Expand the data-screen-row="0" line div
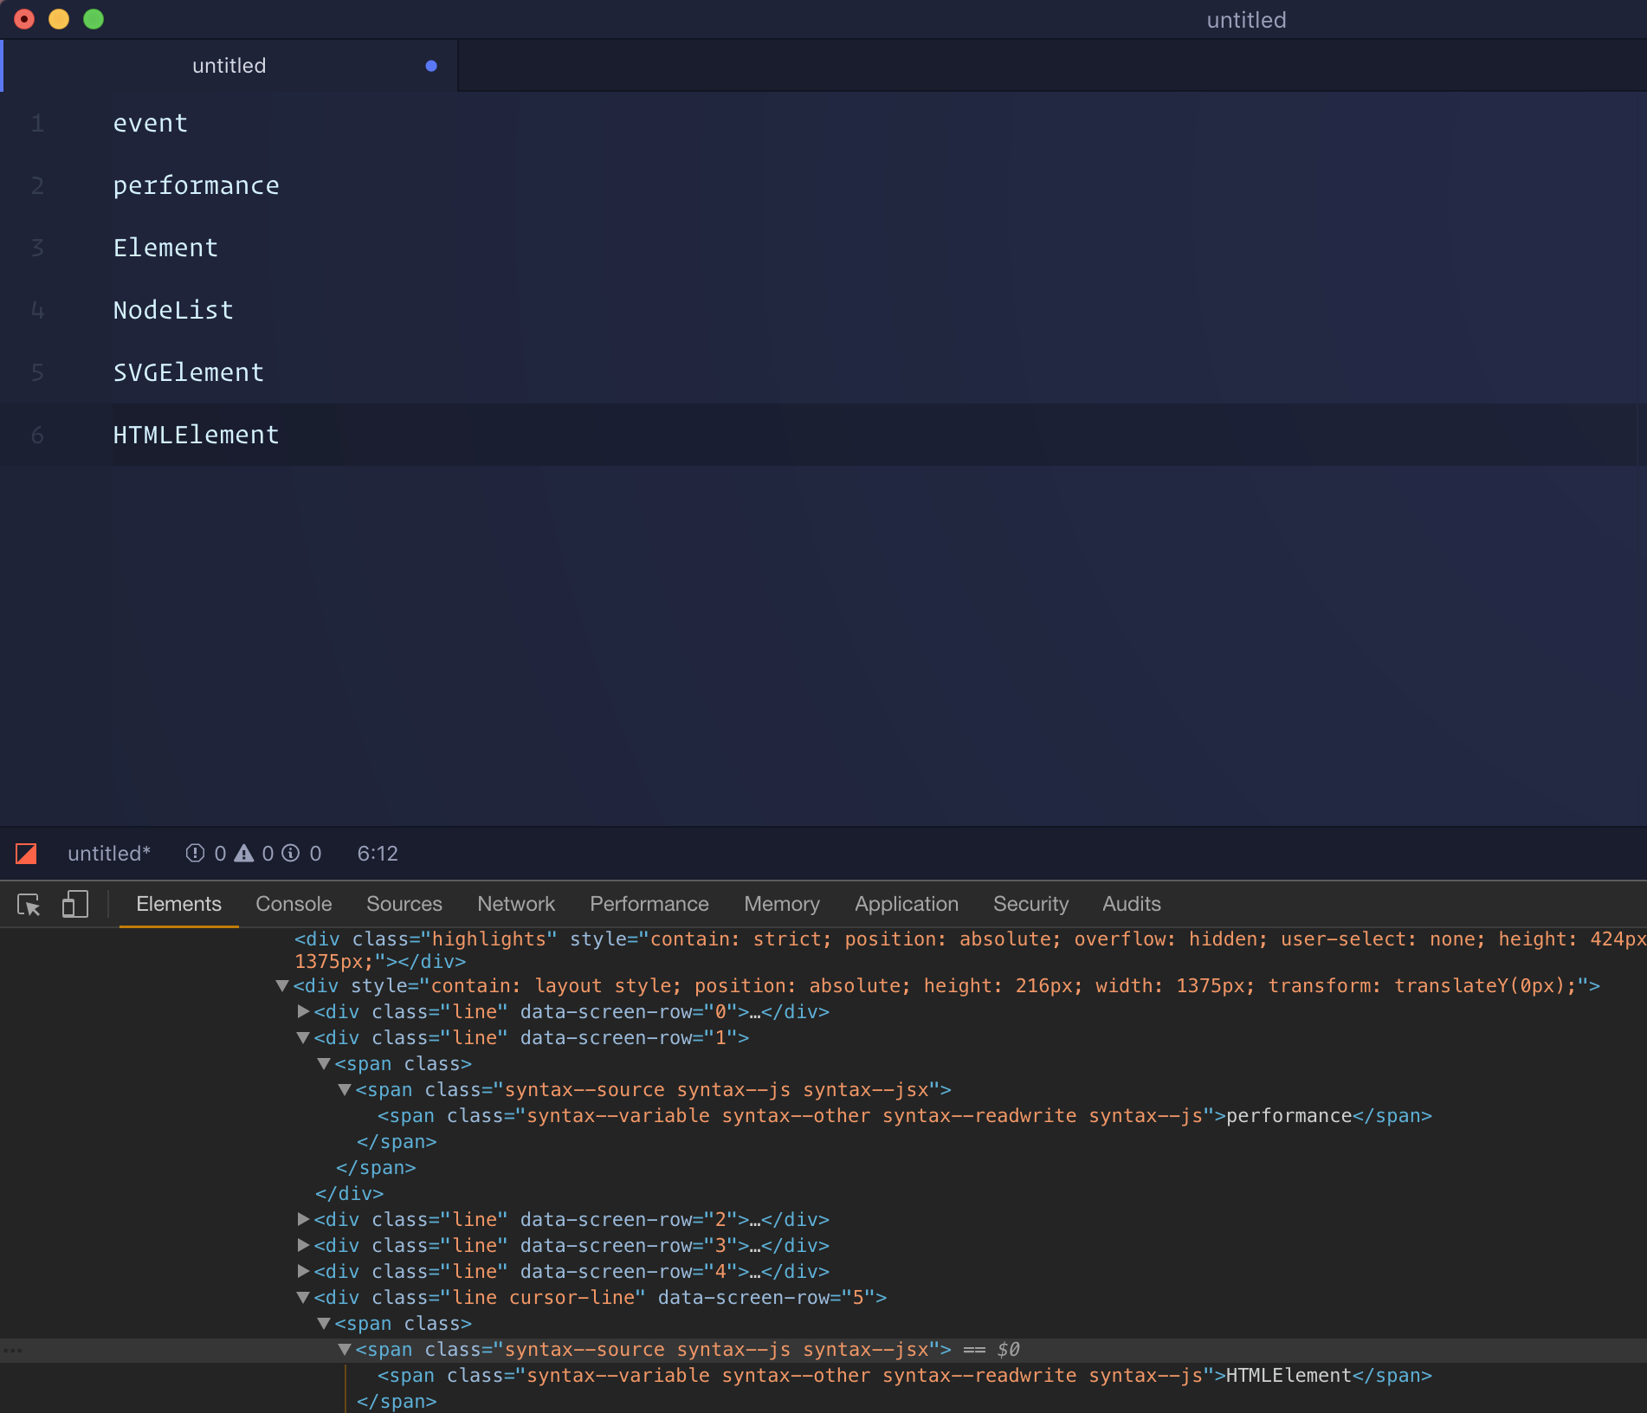This screenshot has height=1413, width=1647. (303, 1011)
